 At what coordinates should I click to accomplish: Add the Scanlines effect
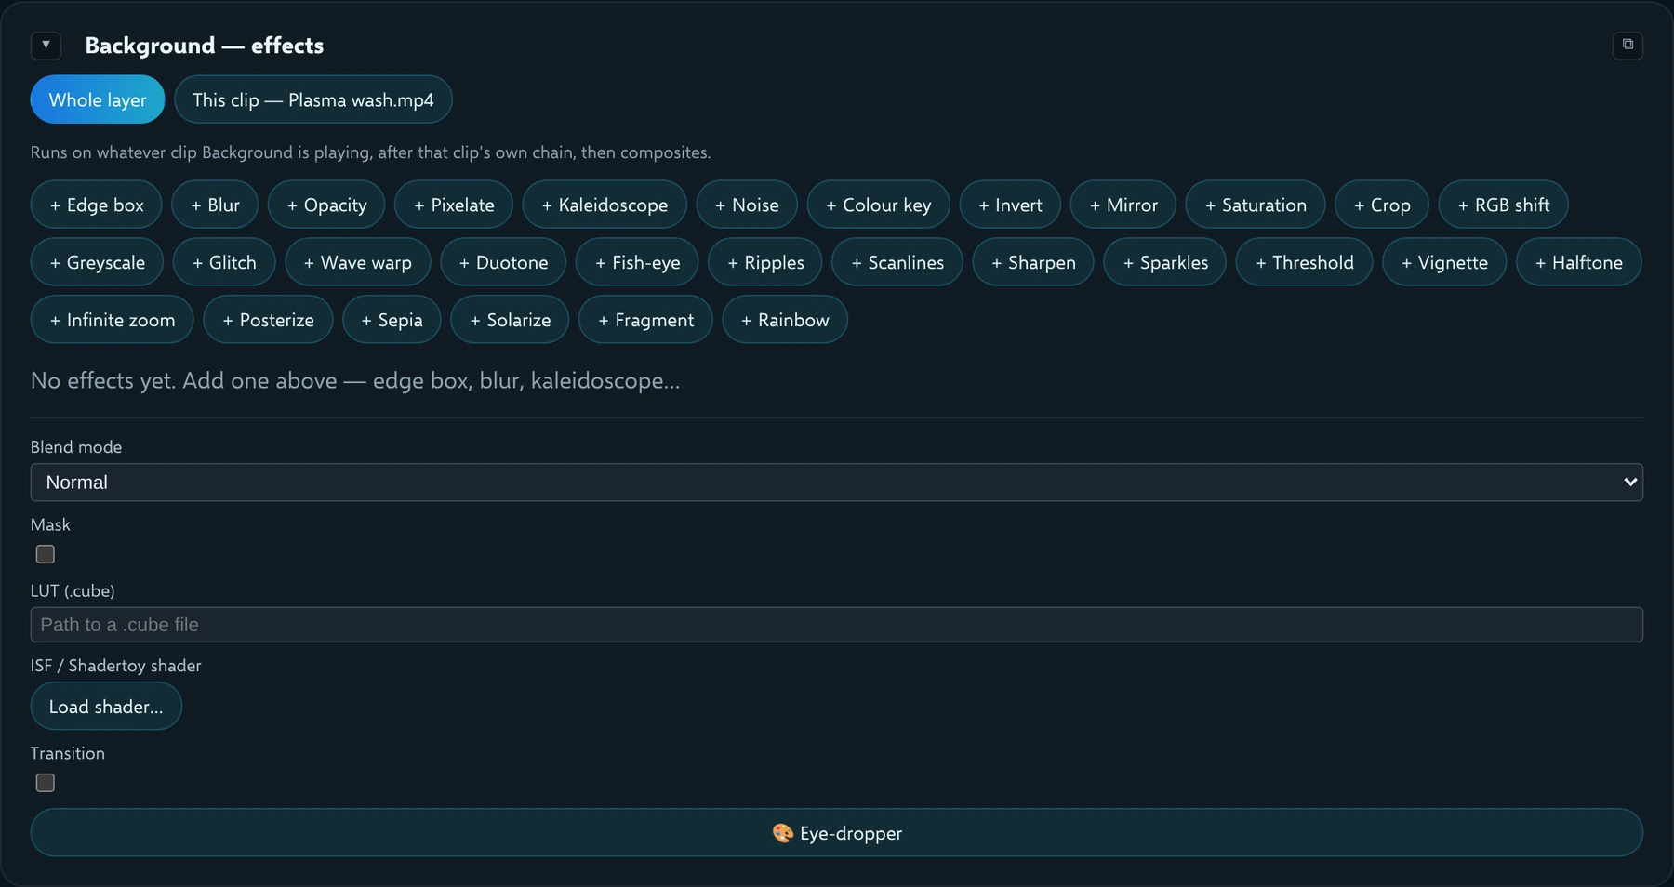[x=897, y=262]
